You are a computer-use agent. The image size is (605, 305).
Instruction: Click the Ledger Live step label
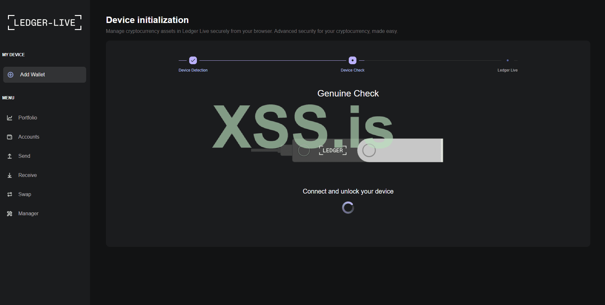508,70
